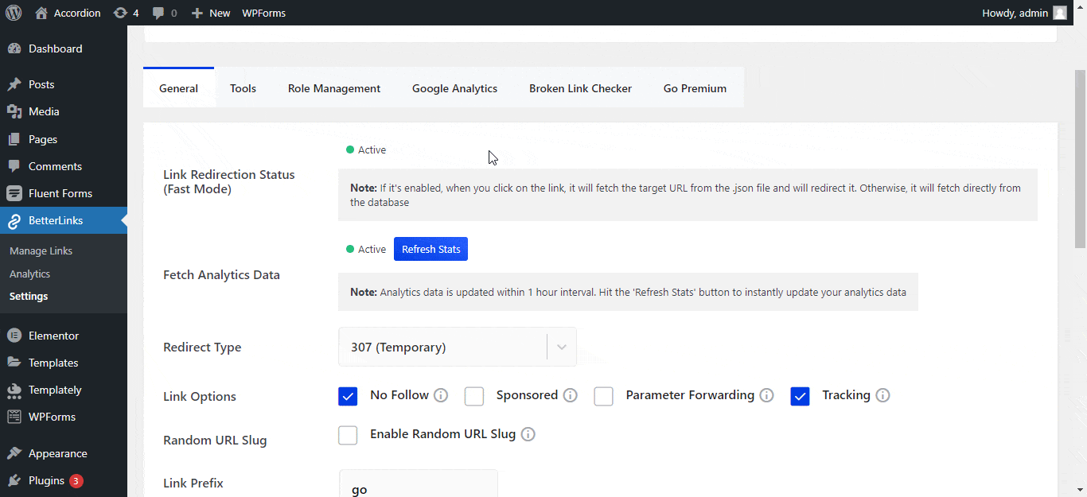Click the WordPress logo icon
The height and width of the screenshot is (497, 1087).
(x=14, y=13)
